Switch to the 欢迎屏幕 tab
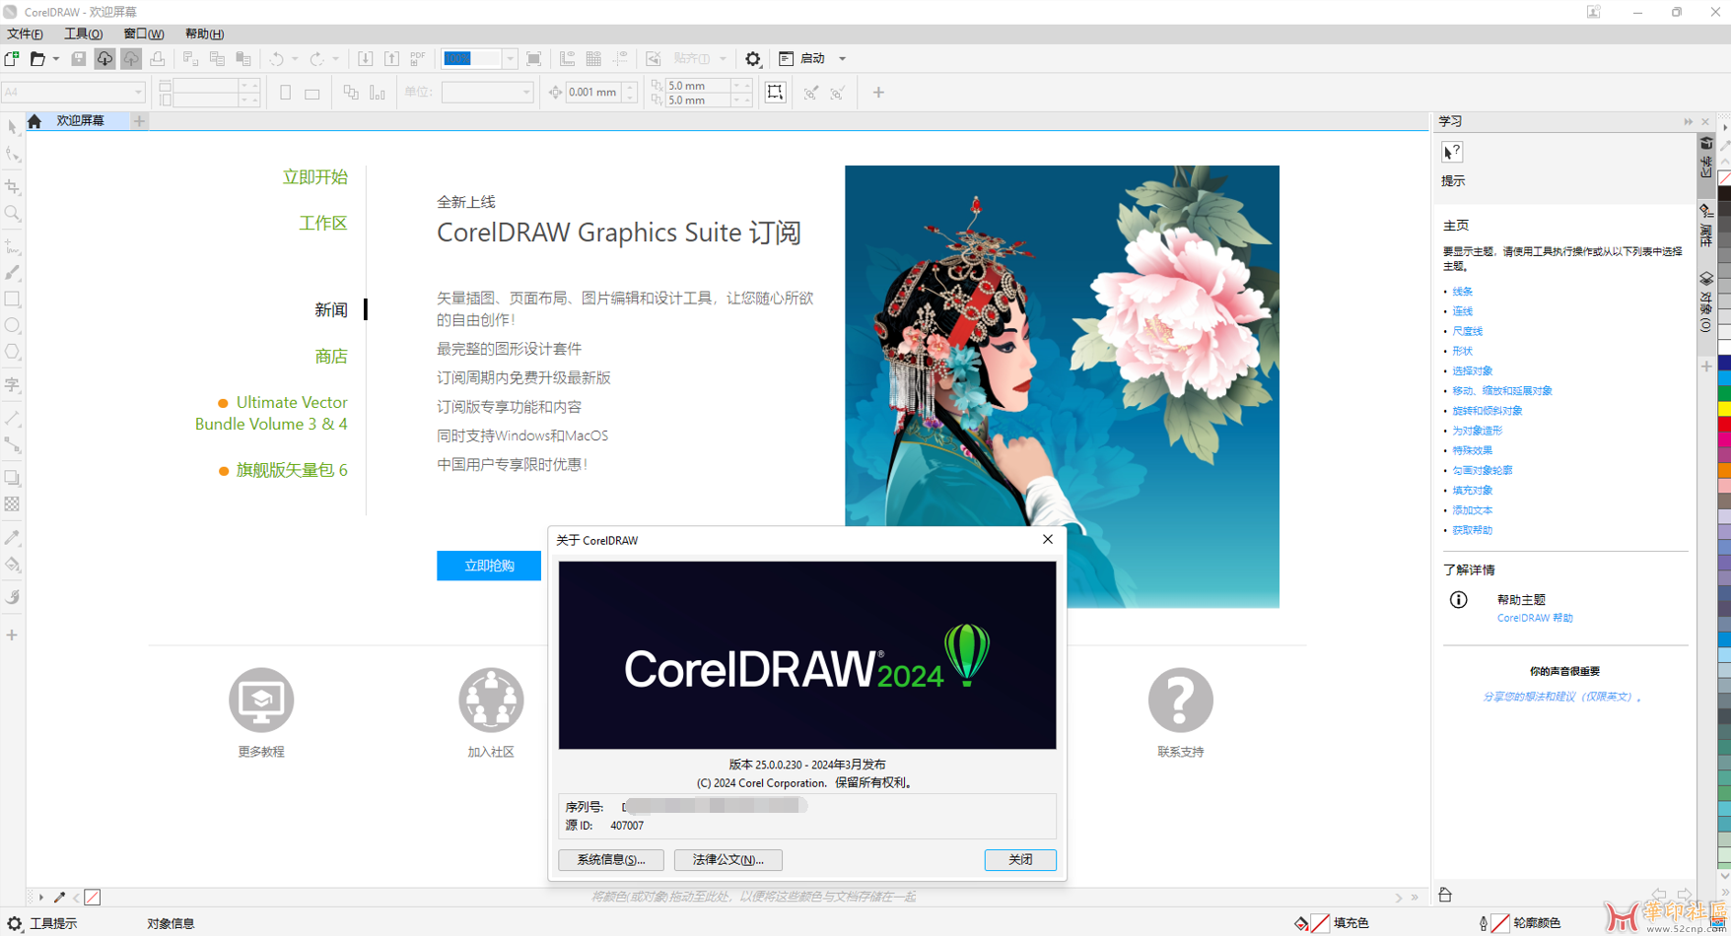 [x=80, y=121]
